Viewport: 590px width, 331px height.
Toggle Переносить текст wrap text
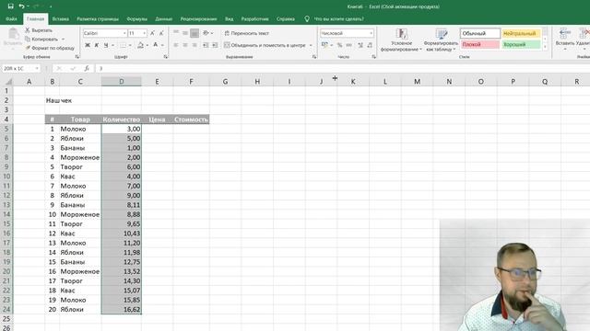coord(247,33)
